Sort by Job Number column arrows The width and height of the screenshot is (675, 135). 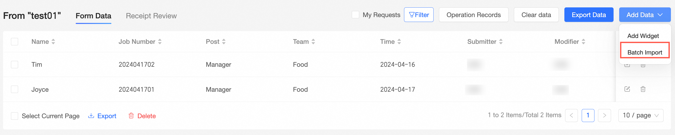[x=160, y=42]
